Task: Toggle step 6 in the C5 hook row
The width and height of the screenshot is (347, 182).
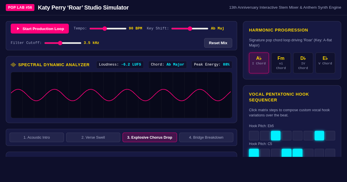Action: (309, 153)
